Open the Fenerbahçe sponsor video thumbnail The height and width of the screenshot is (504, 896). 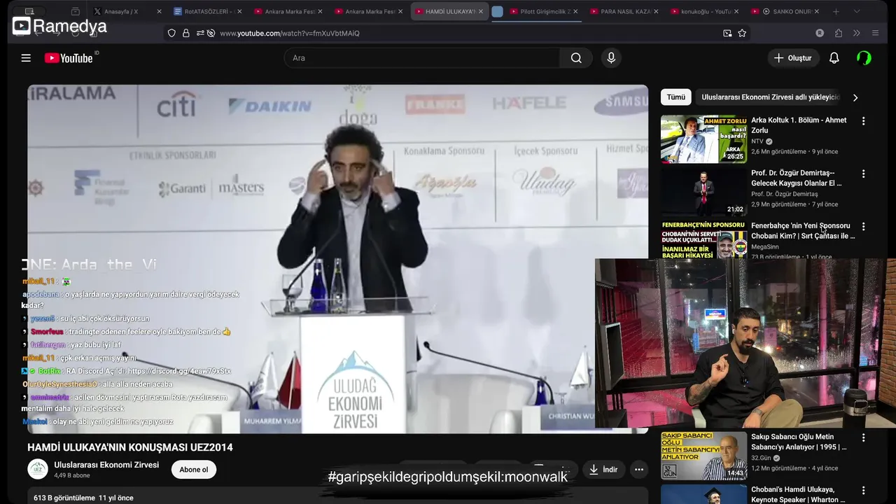[703, 239]
